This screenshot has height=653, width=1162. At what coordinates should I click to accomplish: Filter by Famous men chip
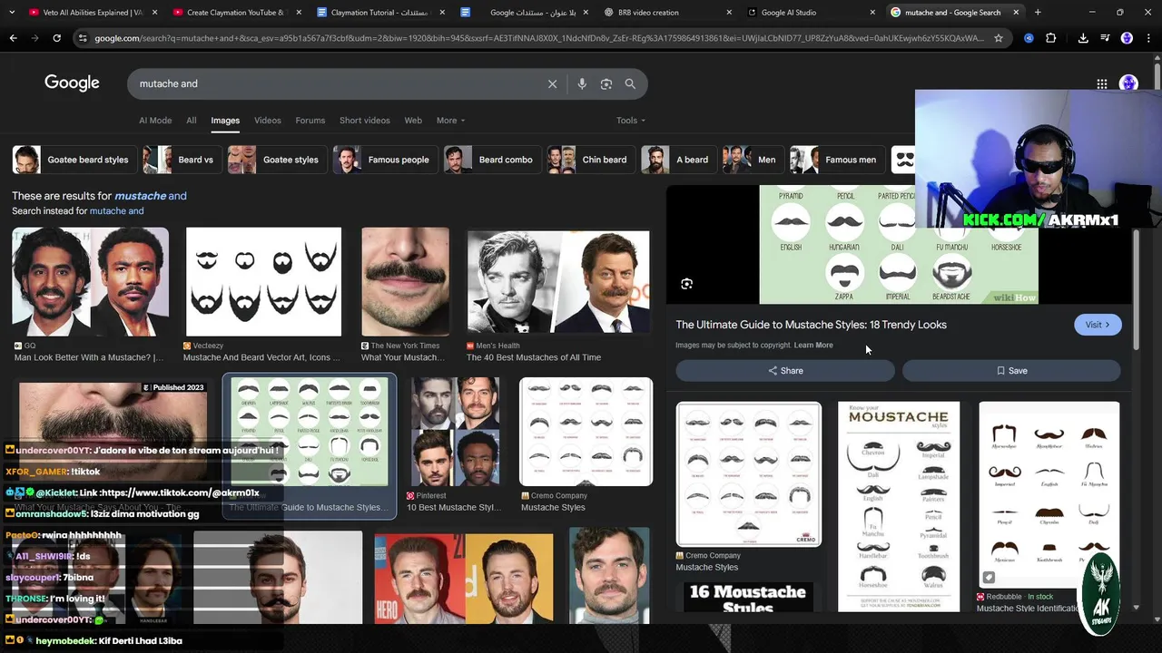837,160
